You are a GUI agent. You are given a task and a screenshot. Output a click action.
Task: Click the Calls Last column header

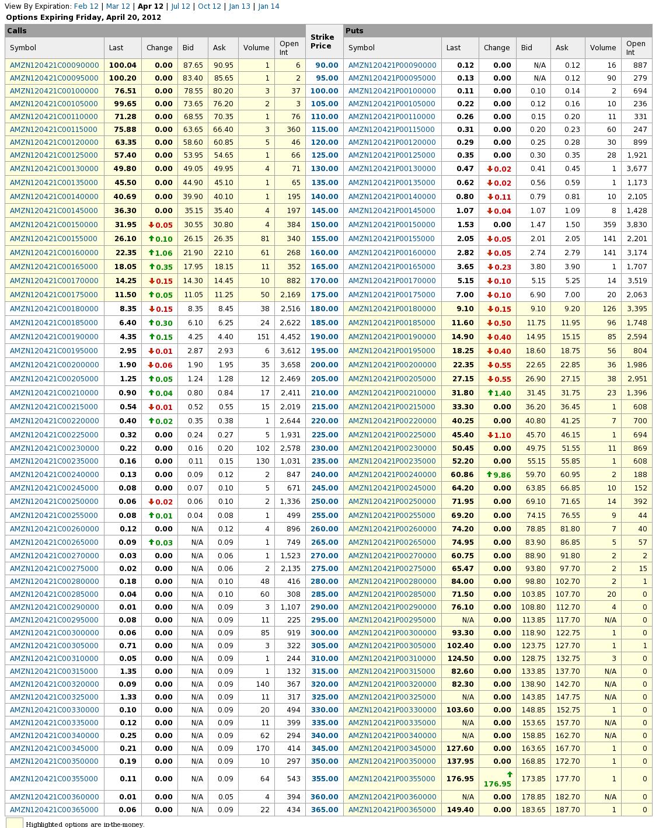123,48
